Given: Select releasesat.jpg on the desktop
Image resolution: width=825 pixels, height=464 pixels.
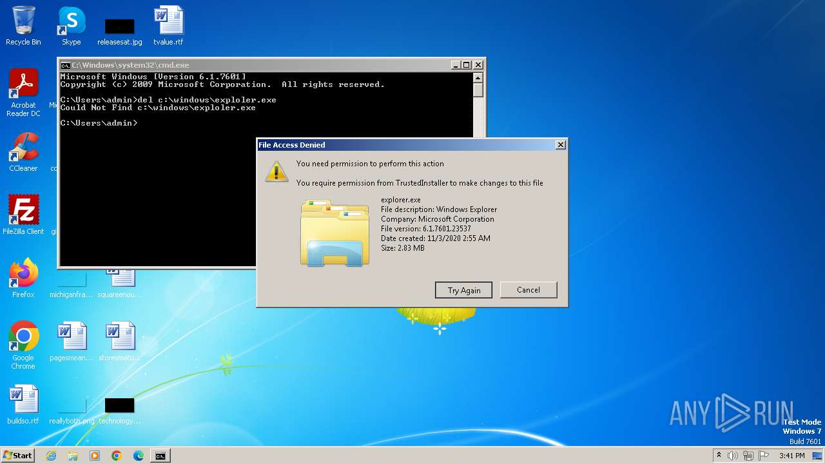Looking at the screenshot, I should click(x=120, y=31).
